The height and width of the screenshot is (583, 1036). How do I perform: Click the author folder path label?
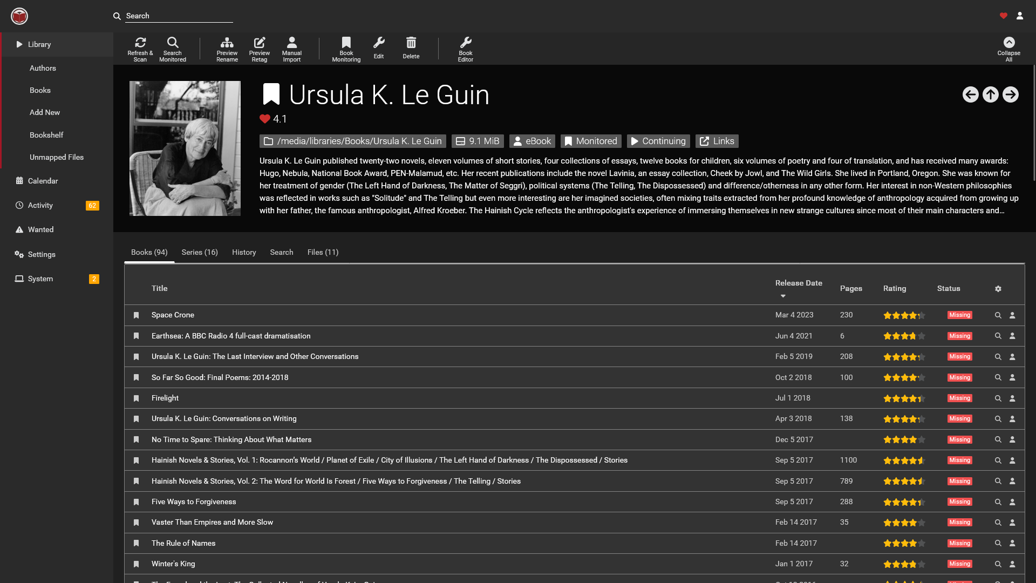(x=353, y=141)
